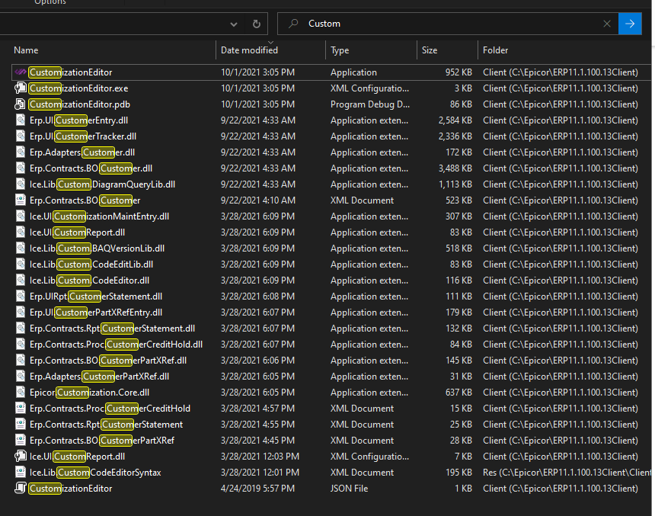Click the Ice.UI.CustomReport.dll extension file icon
This screenshot has width=655, height=516.
tap(21, 232)
